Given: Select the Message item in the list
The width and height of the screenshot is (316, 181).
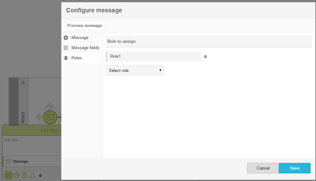Looking at the screenshot, I should (20, 161).
